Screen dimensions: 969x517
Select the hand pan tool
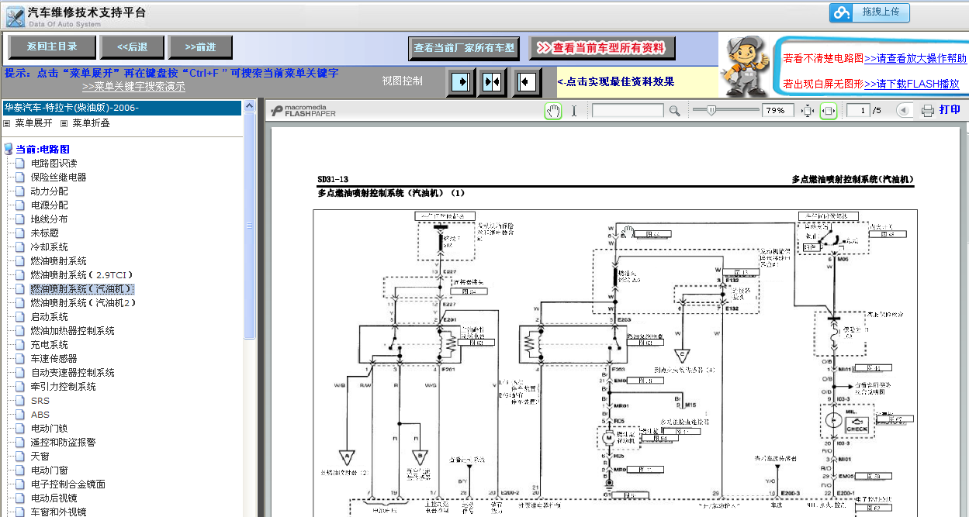click(x=553, y=111)
